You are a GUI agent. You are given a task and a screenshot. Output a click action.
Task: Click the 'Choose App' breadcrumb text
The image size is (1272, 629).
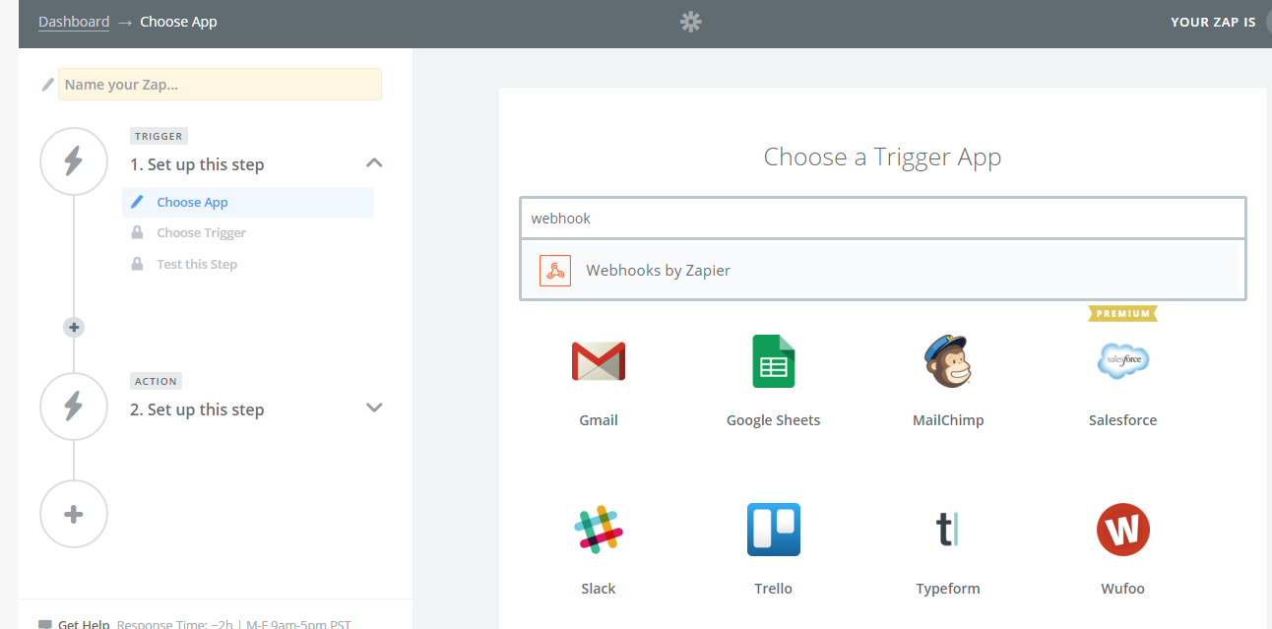tap(178, 22)
